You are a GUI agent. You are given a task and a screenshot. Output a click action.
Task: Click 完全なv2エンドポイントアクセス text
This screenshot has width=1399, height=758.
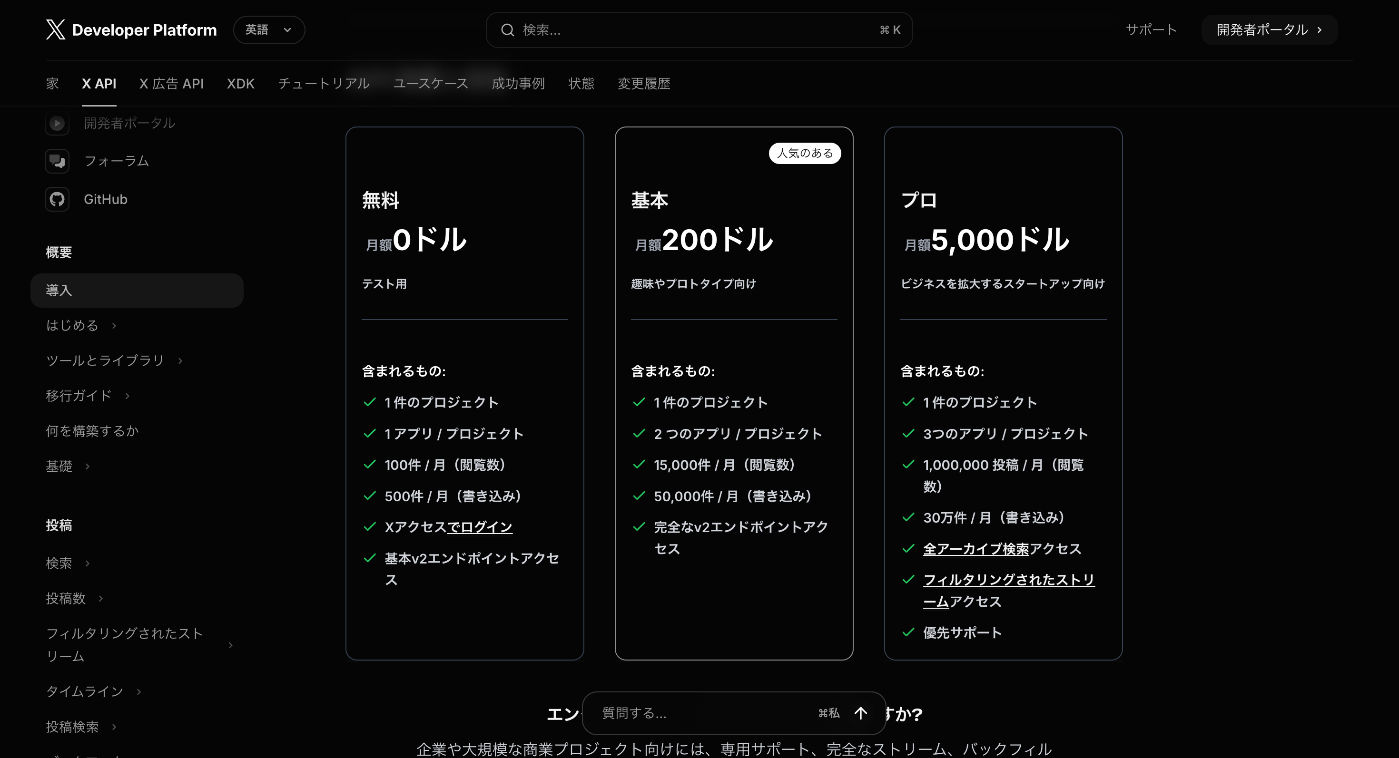(x=741, y=538)
